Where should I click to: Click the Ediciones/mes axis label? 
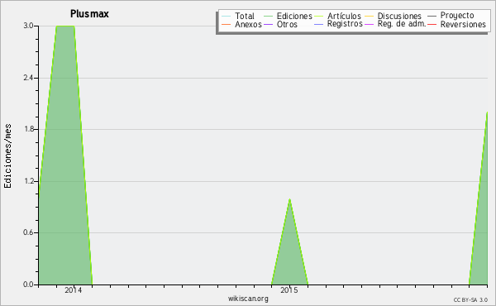tap(7, 155)
